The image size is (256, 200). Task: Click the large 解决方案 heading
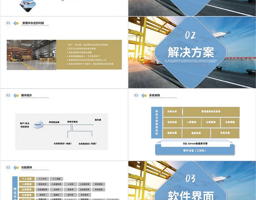(191, 52)
